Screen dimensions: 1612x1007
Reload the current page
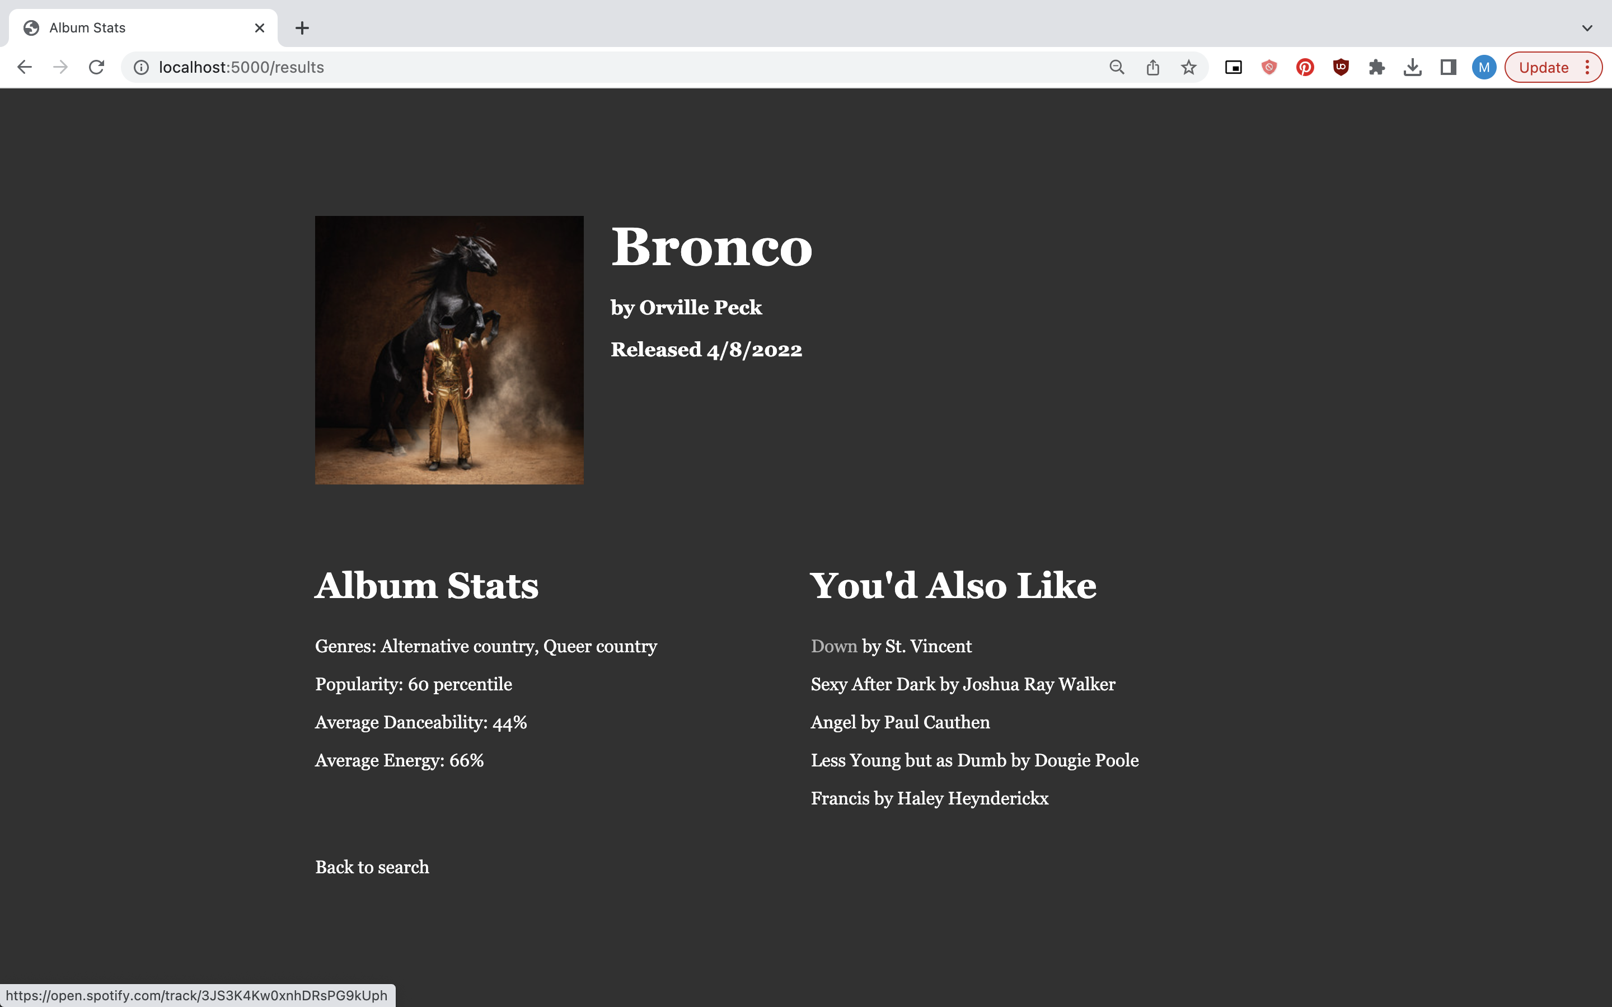click(x=97, y=67)
